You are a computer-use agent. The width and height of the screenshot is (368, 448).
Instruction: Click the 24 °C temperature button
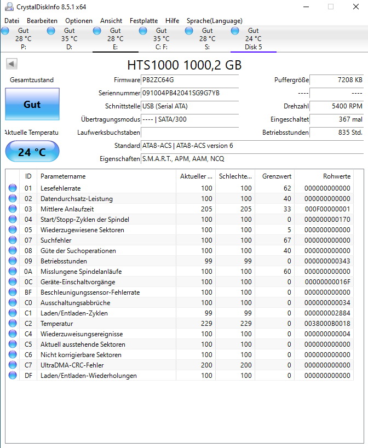coord(32,151)
